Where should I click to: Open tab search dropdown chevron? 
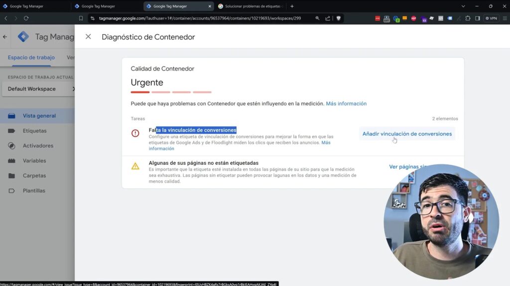coord(463,6)
